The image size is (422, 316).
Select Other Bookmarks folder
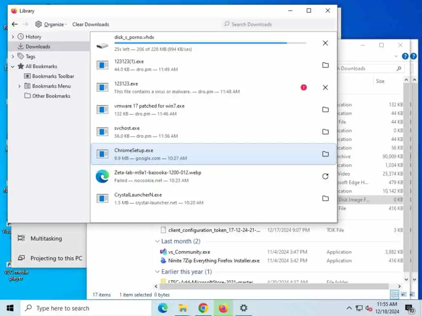[47, 96]
